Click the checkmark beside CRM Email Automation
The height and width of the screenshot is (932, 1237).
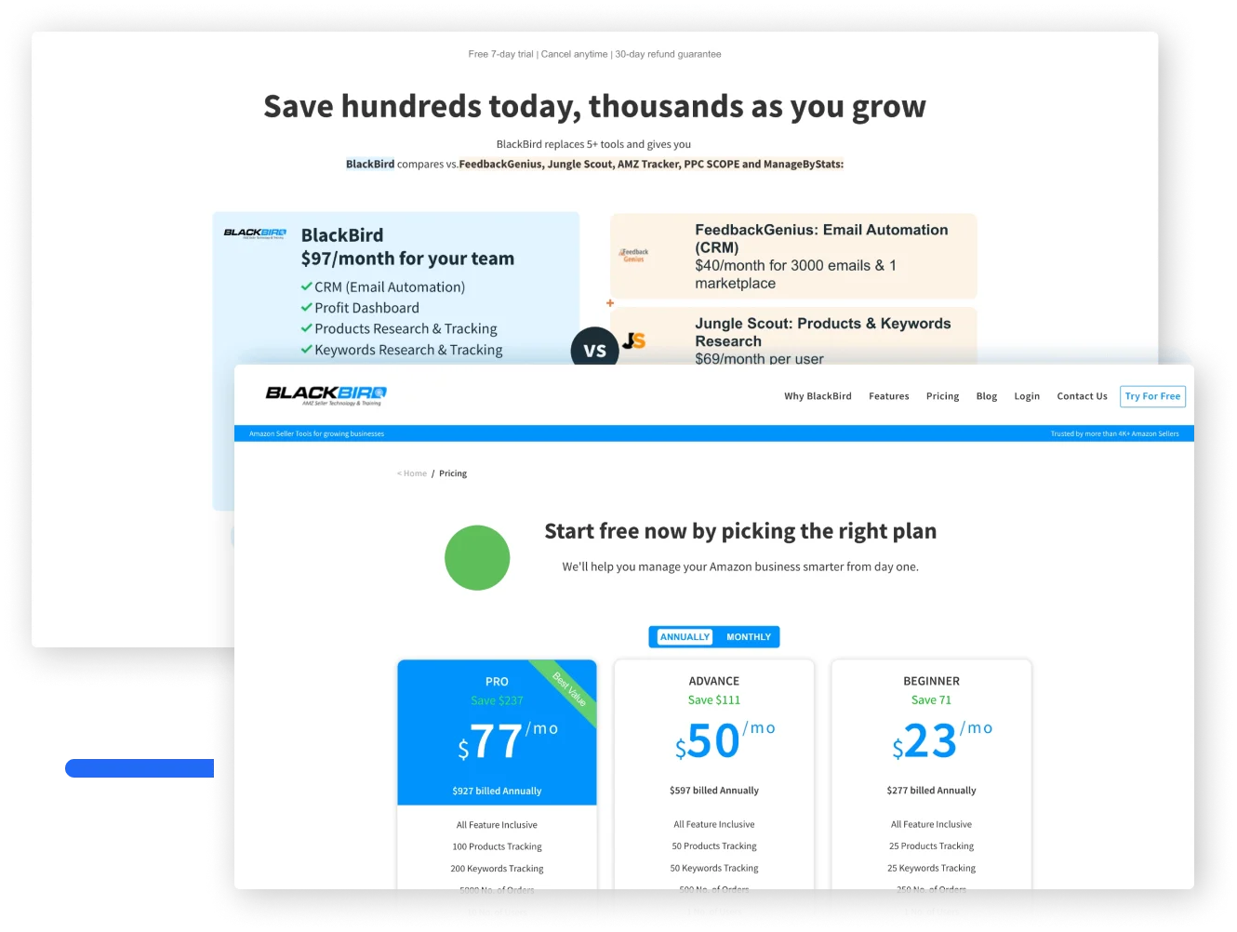click(x=306, y=286)
